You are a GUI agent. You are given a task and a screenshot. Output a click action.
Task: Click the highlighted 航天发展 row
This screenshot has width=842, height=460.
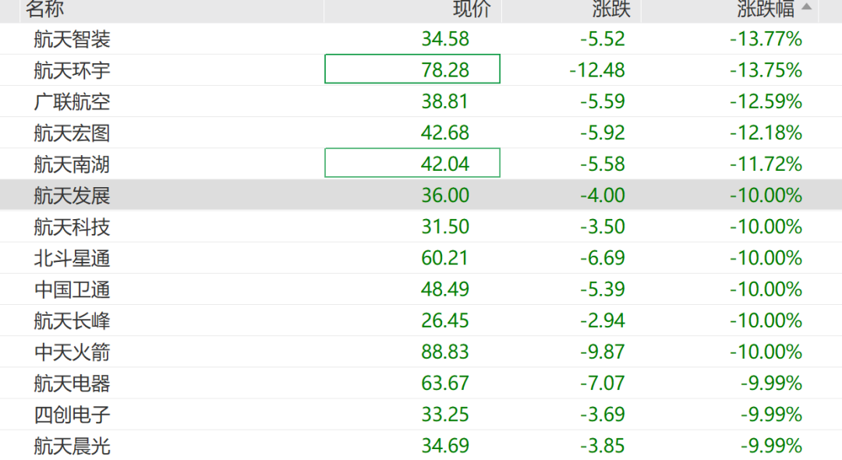pos(72,195)
